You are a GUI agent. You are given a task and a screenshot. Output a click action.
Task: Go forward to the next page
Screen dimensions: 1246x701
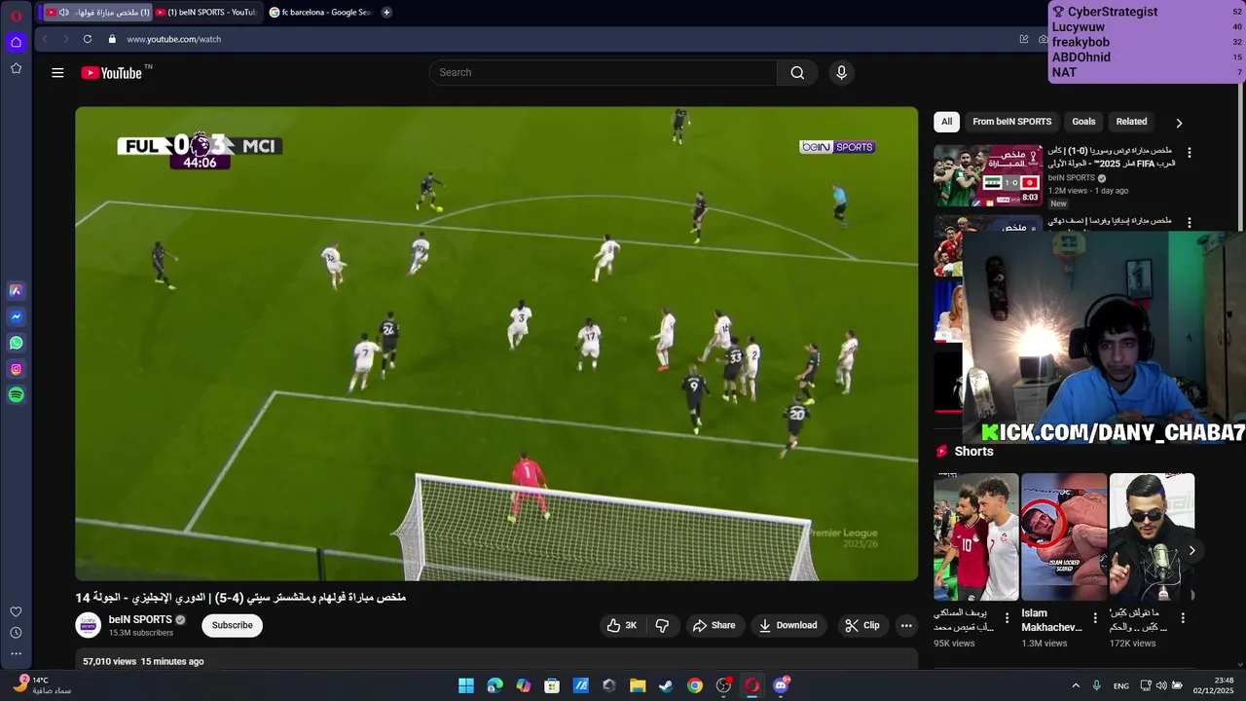coord(65,39)
